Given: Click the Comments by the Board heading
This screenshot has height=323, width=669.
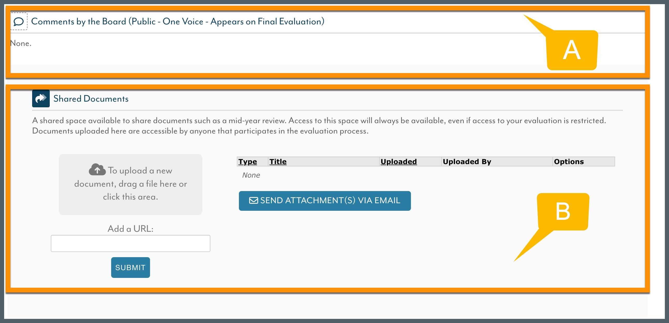Looking at the screenshot, I should tap(178, 22).
